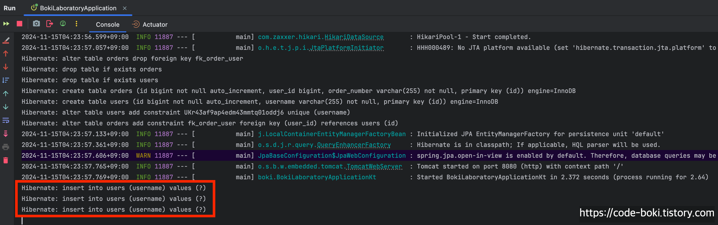Image resolution: width=718 pixels, height=225 pixels.
Task: Click the print console output icon
Action: 6,147
